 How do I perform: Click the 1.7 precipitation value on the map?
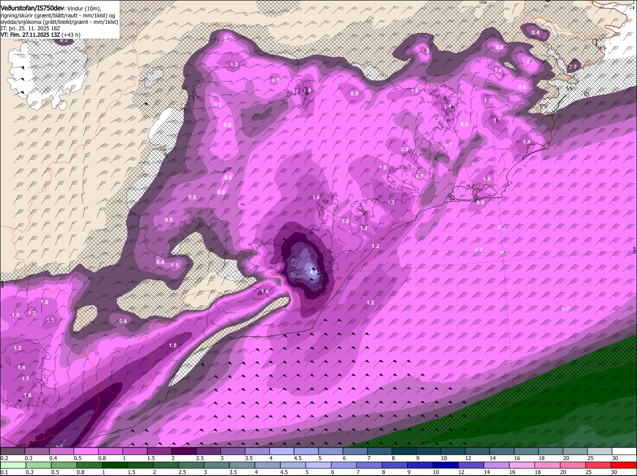tap(497, 121)
